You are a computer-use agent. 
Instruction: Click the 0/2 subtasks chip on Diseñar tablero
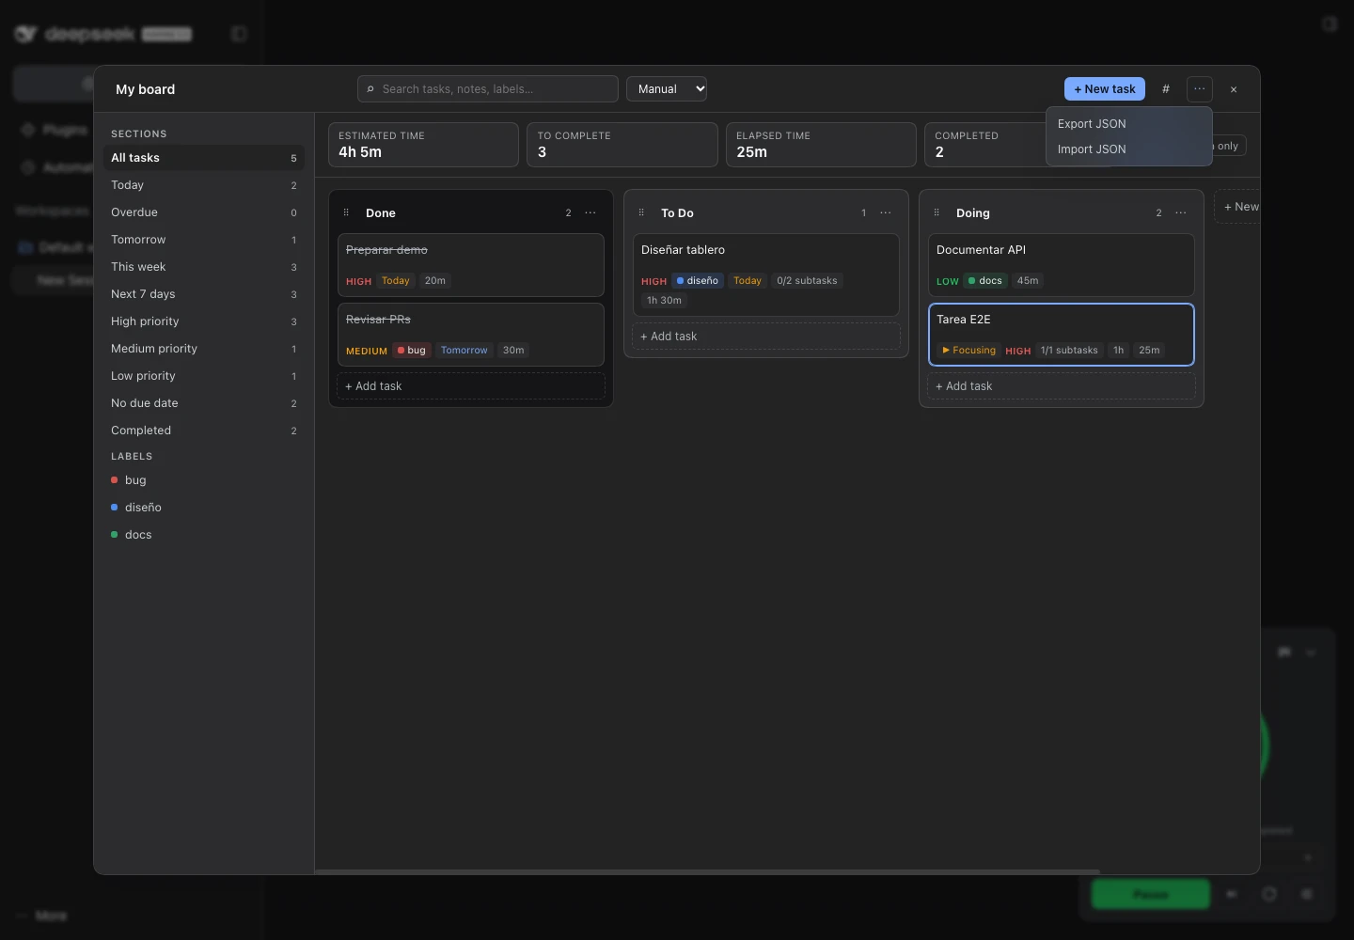coord(807,281)
